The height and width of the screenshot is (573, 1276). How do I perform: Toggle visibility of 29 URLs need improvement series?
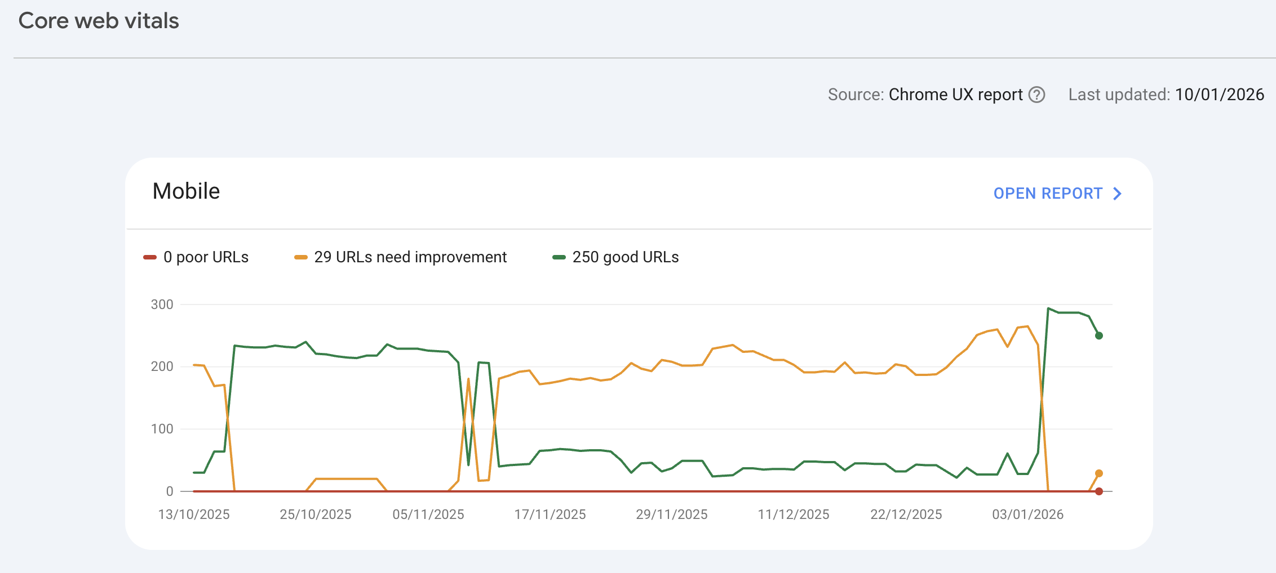(403, 257)
